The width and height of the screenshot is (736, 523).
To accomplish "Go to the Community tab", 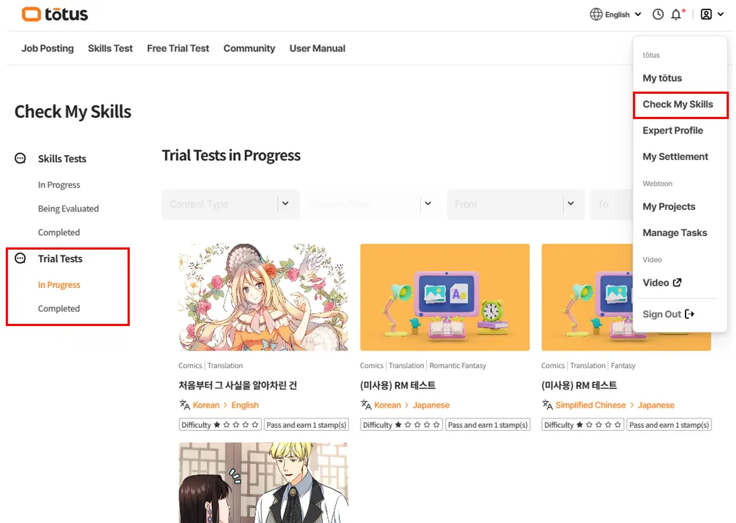I will click(x=249, y=48).
